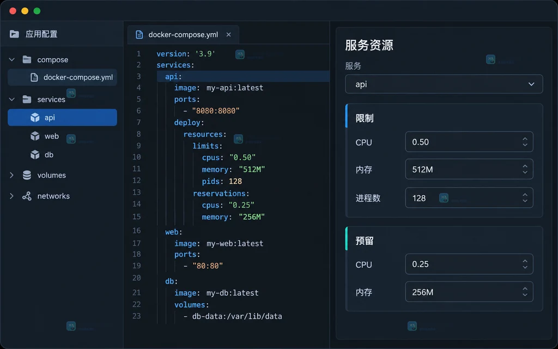Click the memory: "256M" line in the editor
The image size is (558, 349).
click(x=233, y=217)
